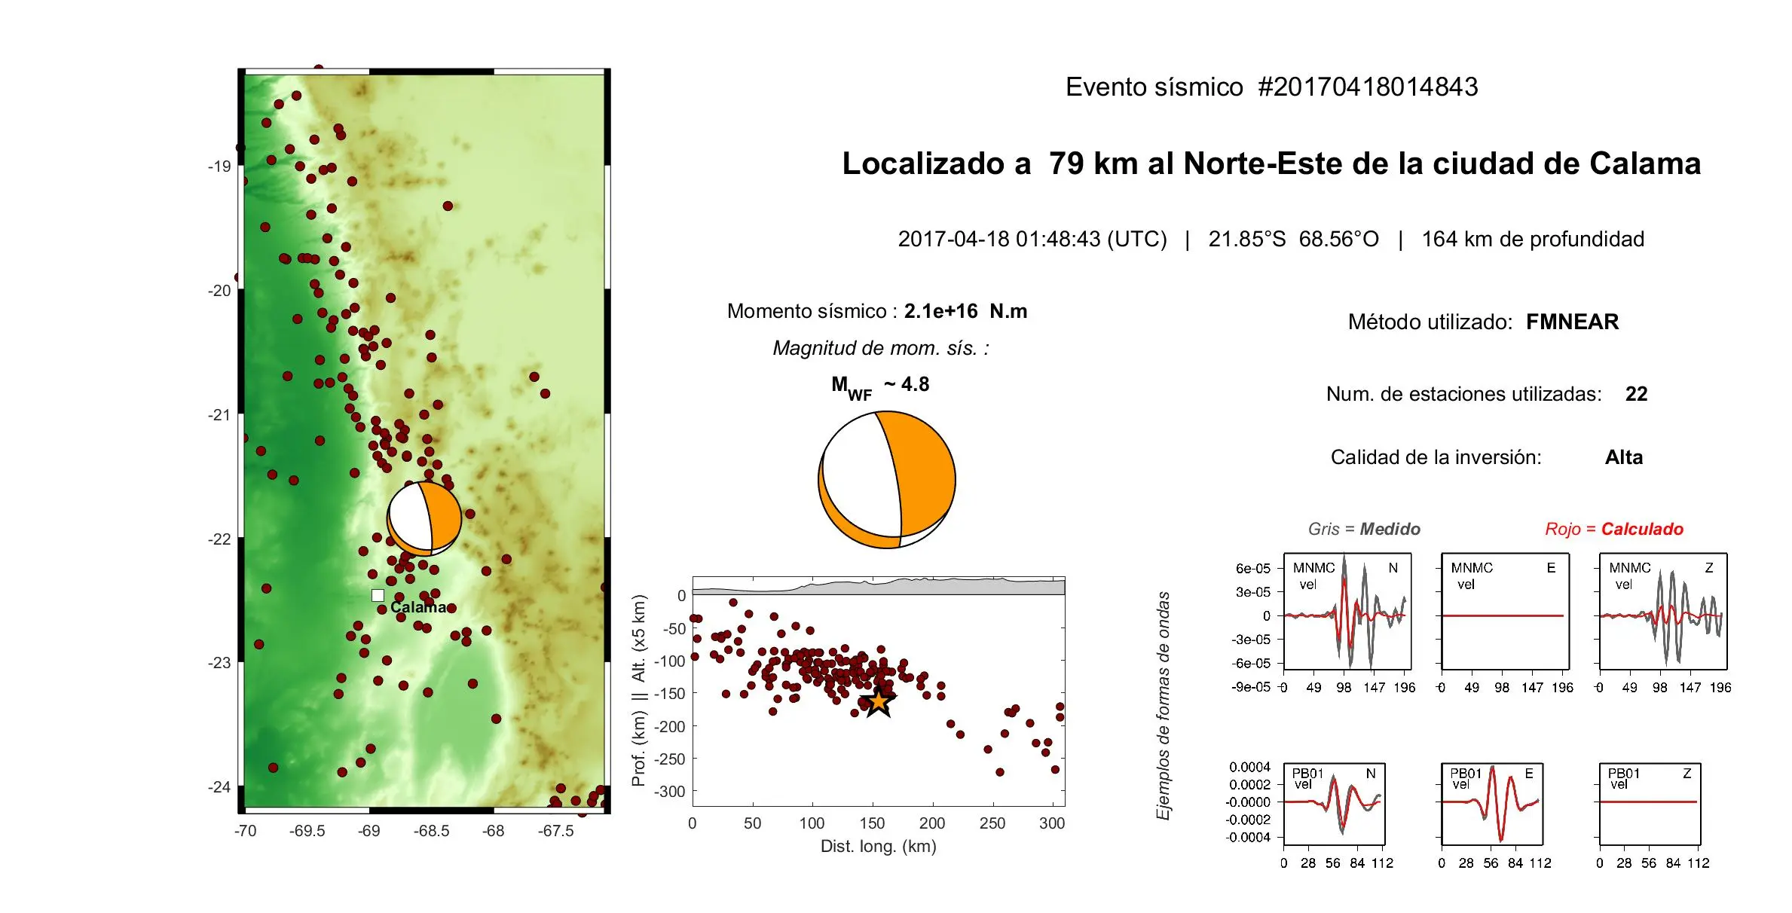Click the white square Calama city marker

[x=378, y=595]
